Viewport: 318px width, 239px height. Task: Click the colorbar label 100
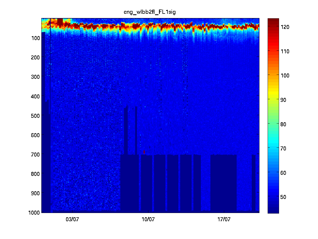[x=285, y=75]
